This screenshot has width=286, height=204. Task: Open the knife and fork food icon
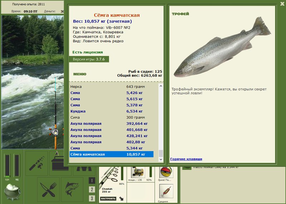pyautogui.click(x=48, y=189)
